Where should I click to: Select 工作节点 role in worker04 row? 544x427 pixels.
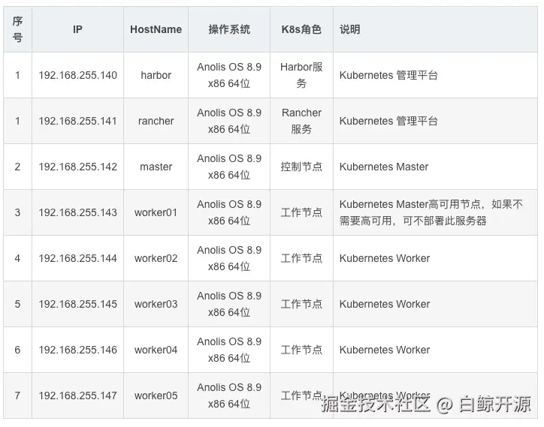click(x=301, y=350)
